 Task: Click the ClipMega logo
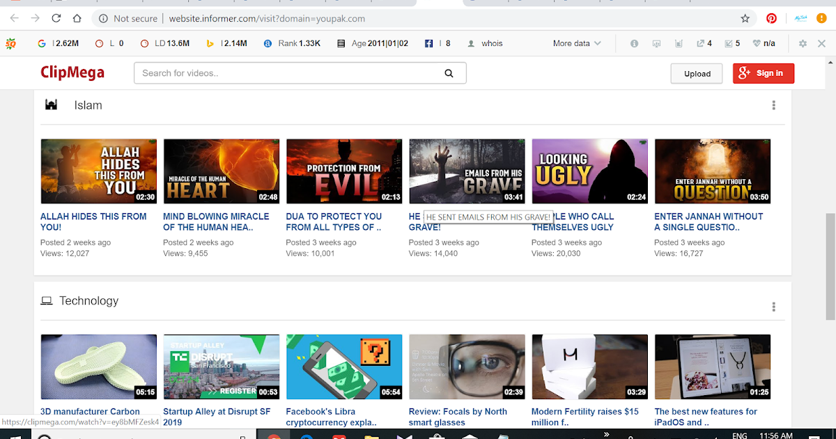click(x=72, y=72)
